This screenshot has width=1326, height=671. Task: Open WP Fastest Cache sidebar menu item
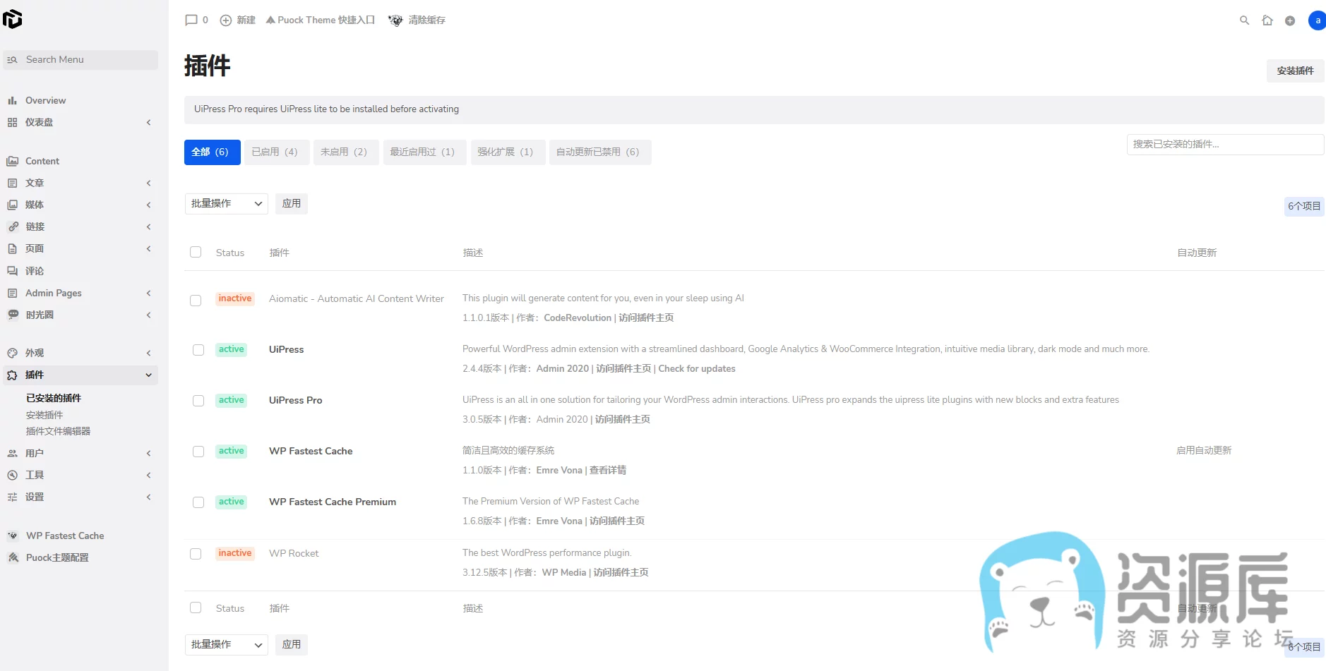(65, 536)
